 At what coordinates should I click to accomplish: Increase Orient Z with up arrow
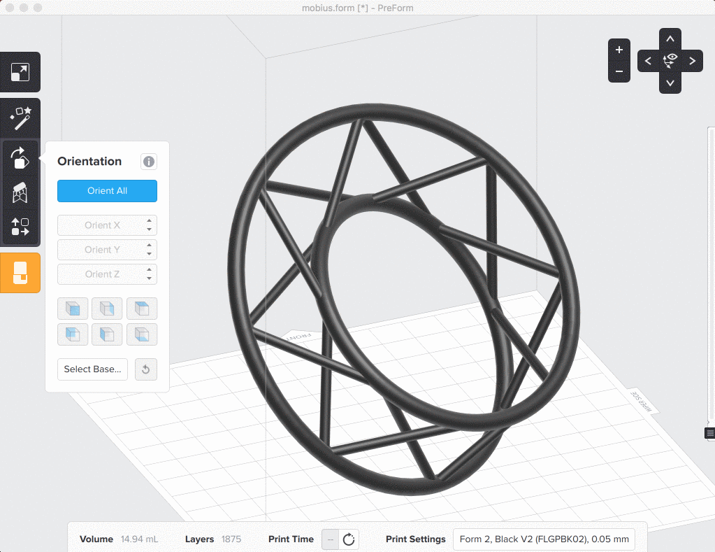149,270
